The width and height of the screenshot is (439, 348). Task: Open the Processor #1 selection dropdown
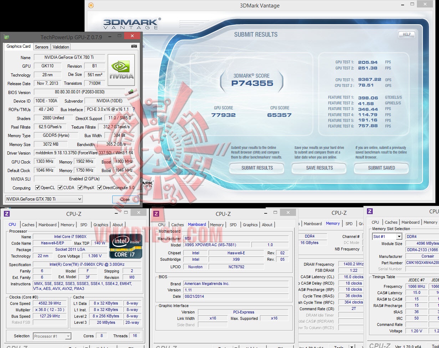click(52, 336)
